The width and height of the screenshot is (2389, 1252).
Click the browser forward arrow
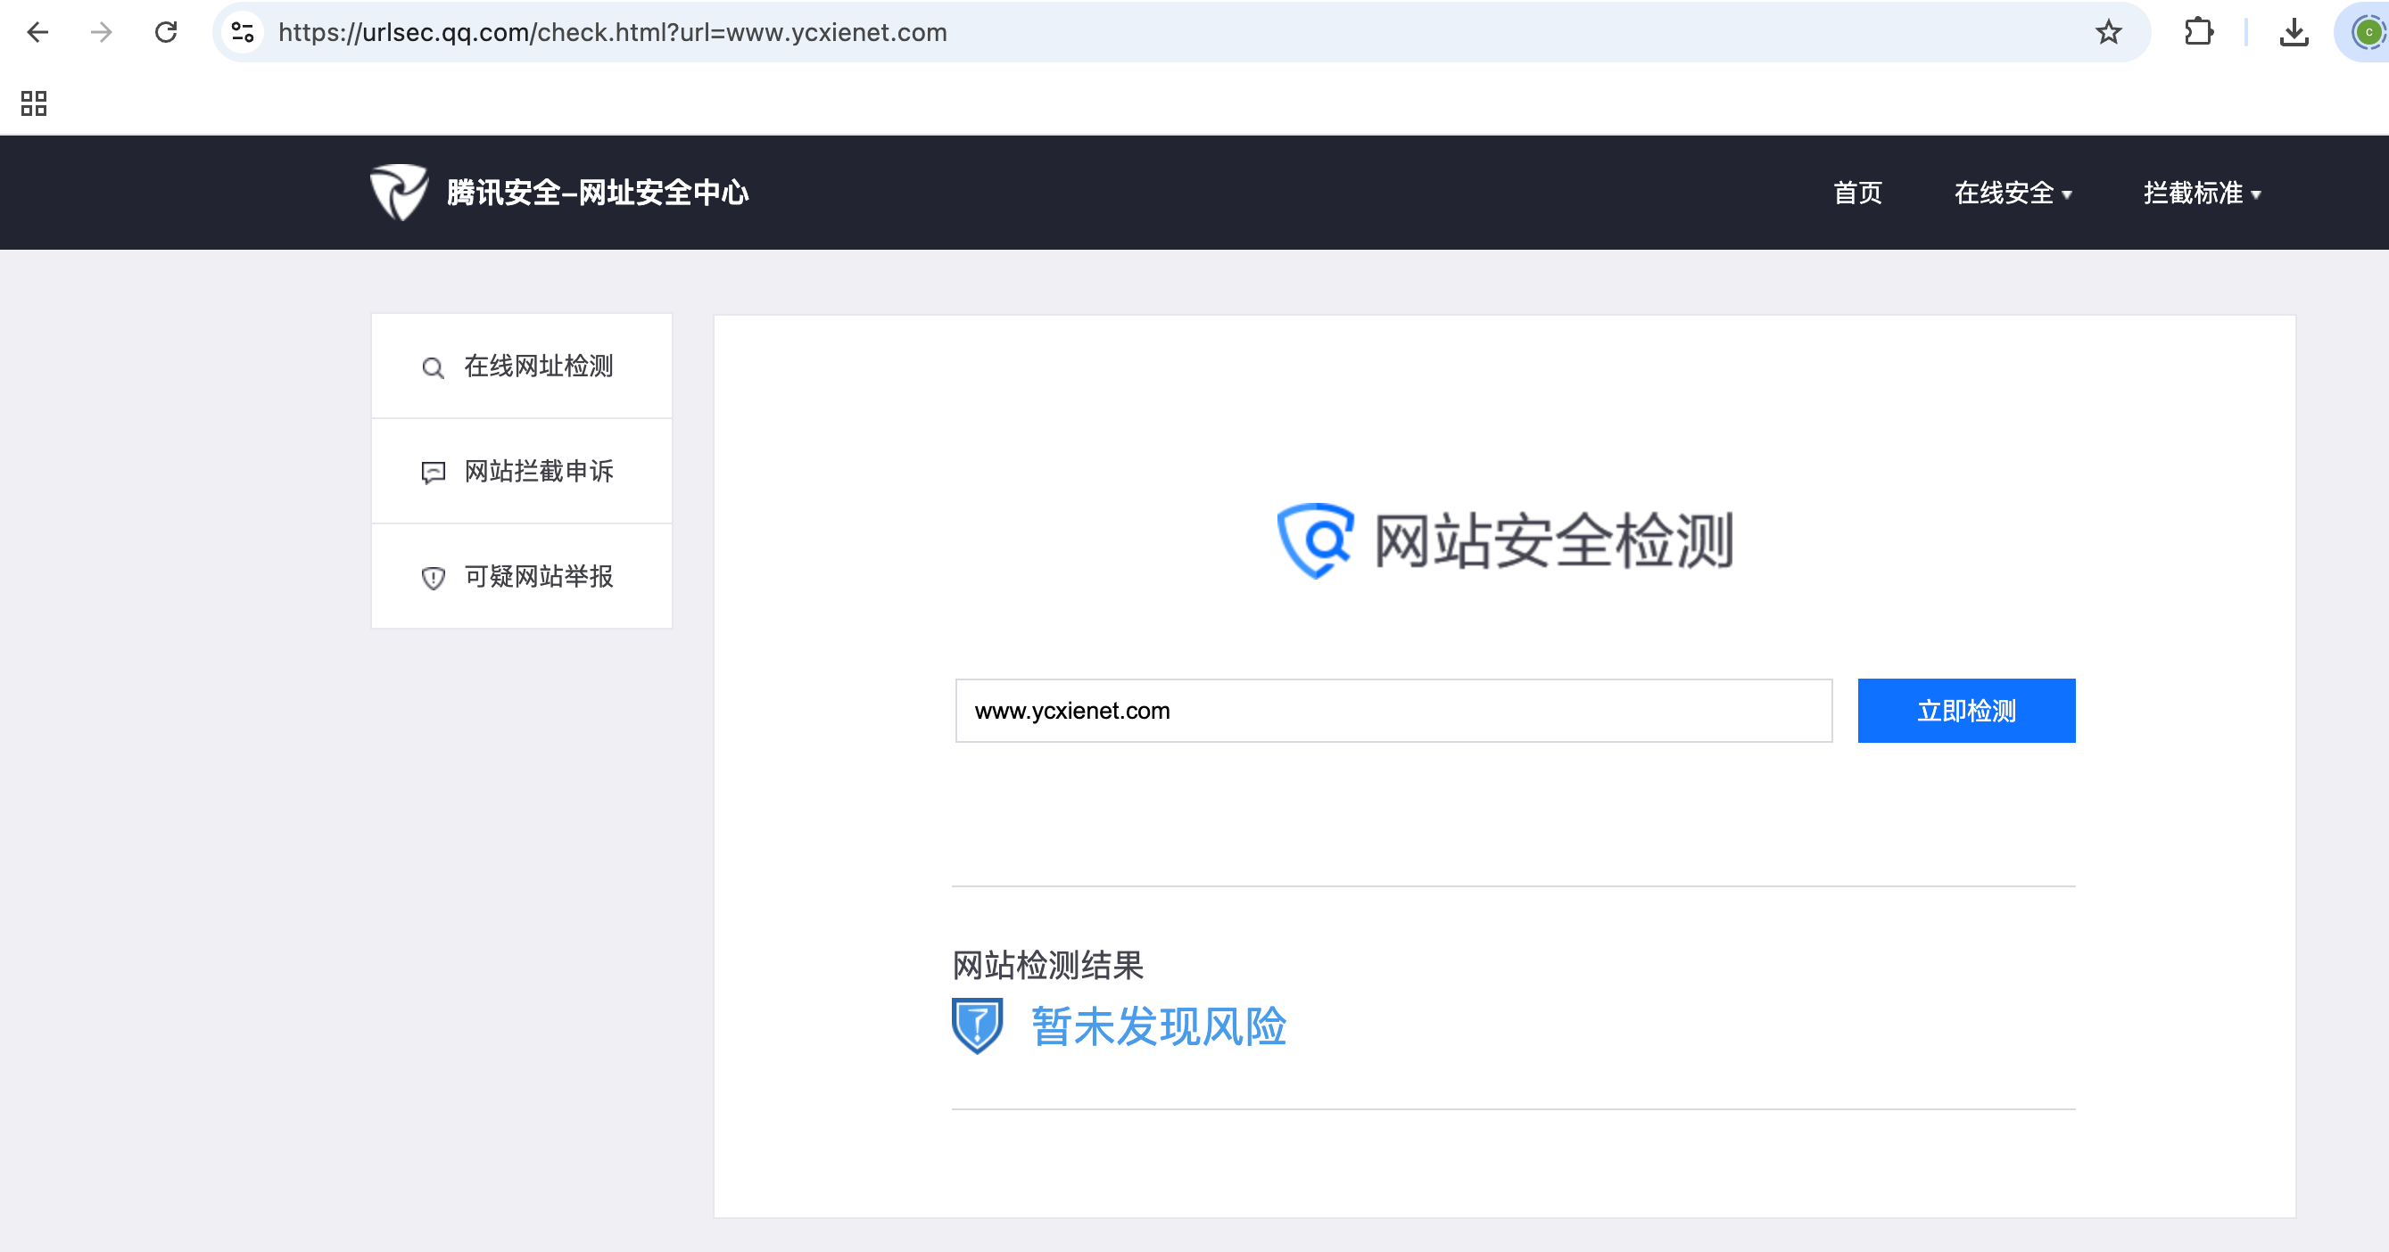pos(101,32)
